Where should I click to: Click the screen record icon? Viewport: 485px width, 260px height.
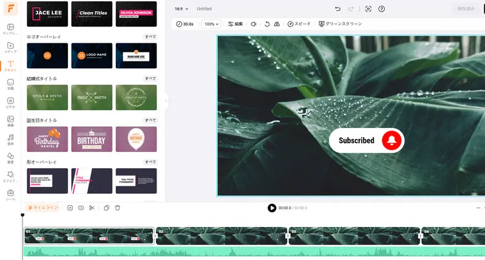point(368,9)
